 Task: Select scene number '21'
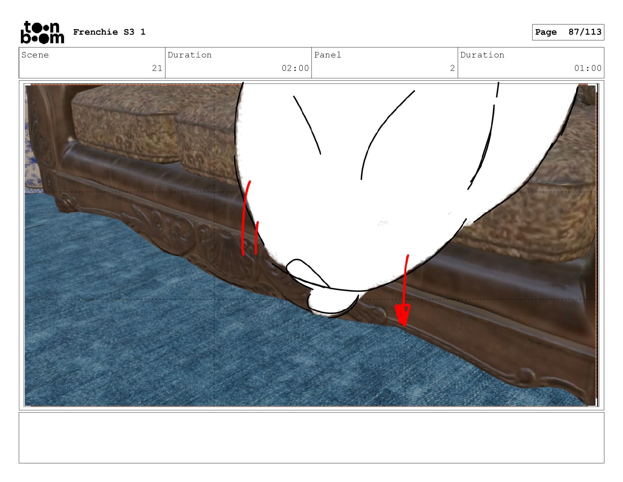tap(157, 68)
